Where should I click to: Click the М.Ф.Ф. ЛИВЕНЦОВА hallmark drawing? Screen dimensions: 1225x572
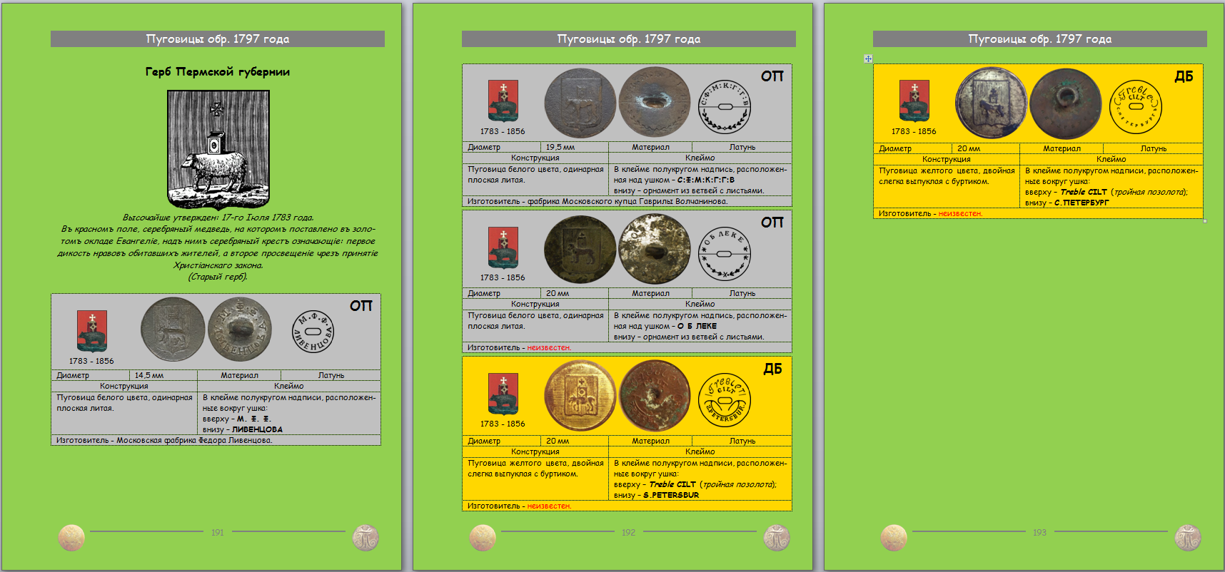click(313, 331)
